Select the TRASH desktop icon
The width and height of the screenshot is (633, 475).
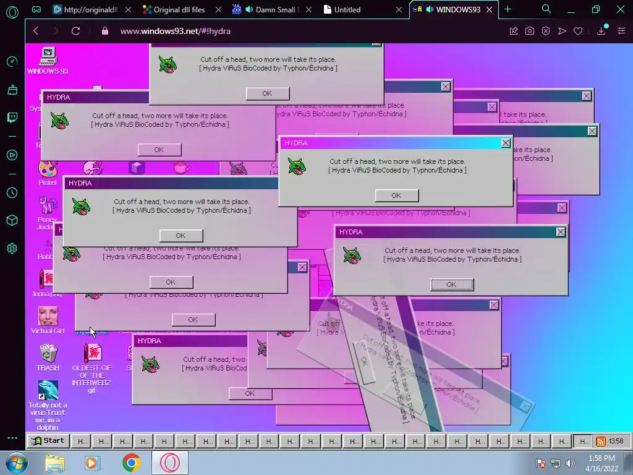click(x=48, y=357)
